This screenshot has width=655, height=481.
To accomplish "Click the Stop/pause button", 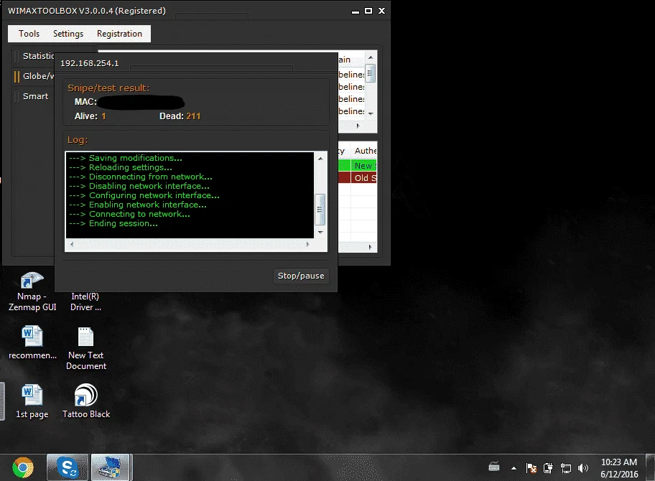I will click(301, 276).
